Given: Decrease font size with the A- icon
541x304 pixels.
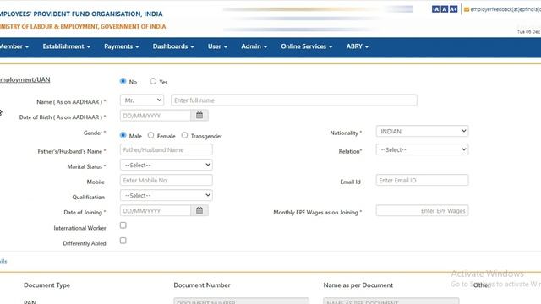Looking at the screenshot, I should [435, 9].
